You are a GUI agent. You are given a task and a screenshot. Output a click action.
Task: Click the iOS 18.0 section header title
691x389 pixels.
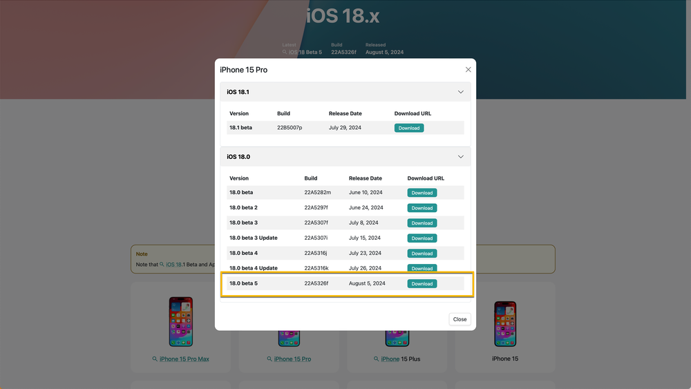[238, 157]
